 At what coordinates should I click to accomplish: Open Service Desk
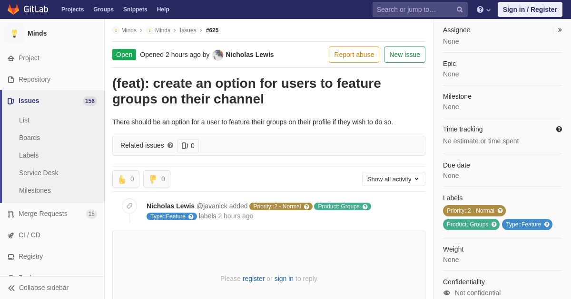39,173
